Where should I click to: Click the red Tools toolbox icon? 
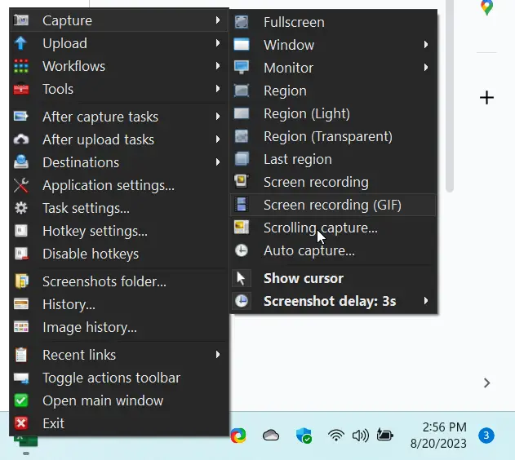pos(21,89)
